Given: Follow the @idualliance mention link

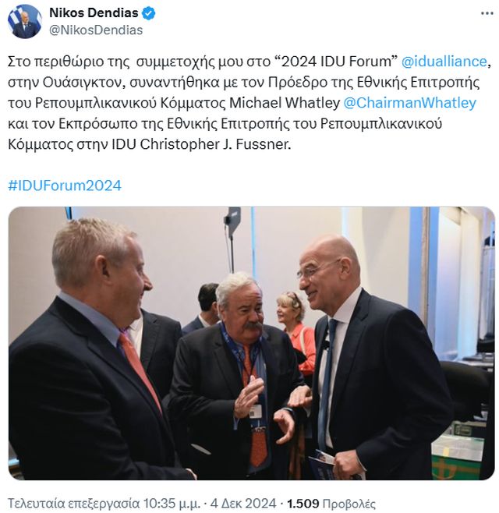Looking at the screenshot, I should point(444,62).
